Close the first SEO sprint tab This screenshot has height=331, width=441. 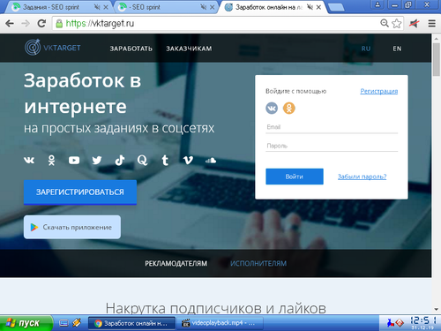(x=106, y=7)
